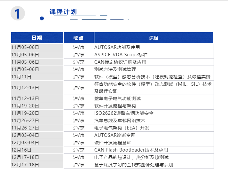Viewport: 228px width, 180px height.
Task: Click the 沪/京 location in the 汽车总线及车载网络技术 row
Action: click(79, 121)
